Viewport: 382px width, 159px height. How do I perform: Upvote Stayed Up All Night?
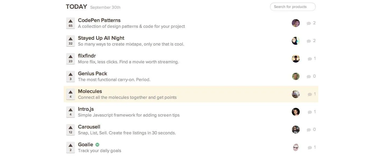point(70,41)
